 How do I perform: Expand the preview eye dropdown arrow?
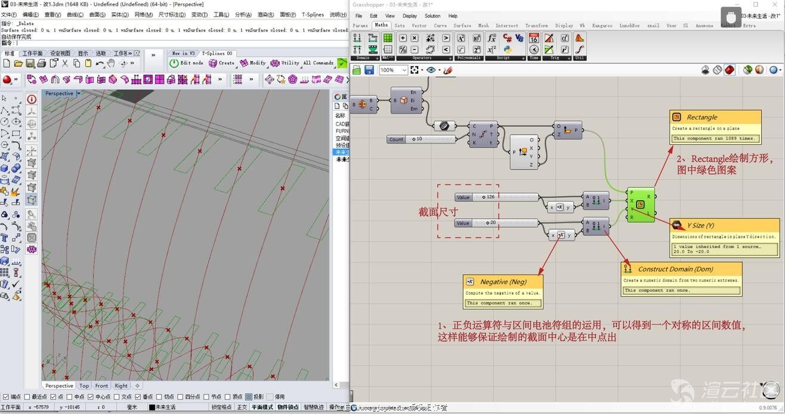[439, 70]
